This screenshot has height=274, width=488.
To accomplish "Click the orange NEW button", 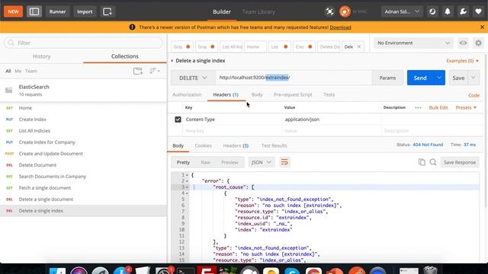I will [x=13, y=11].
